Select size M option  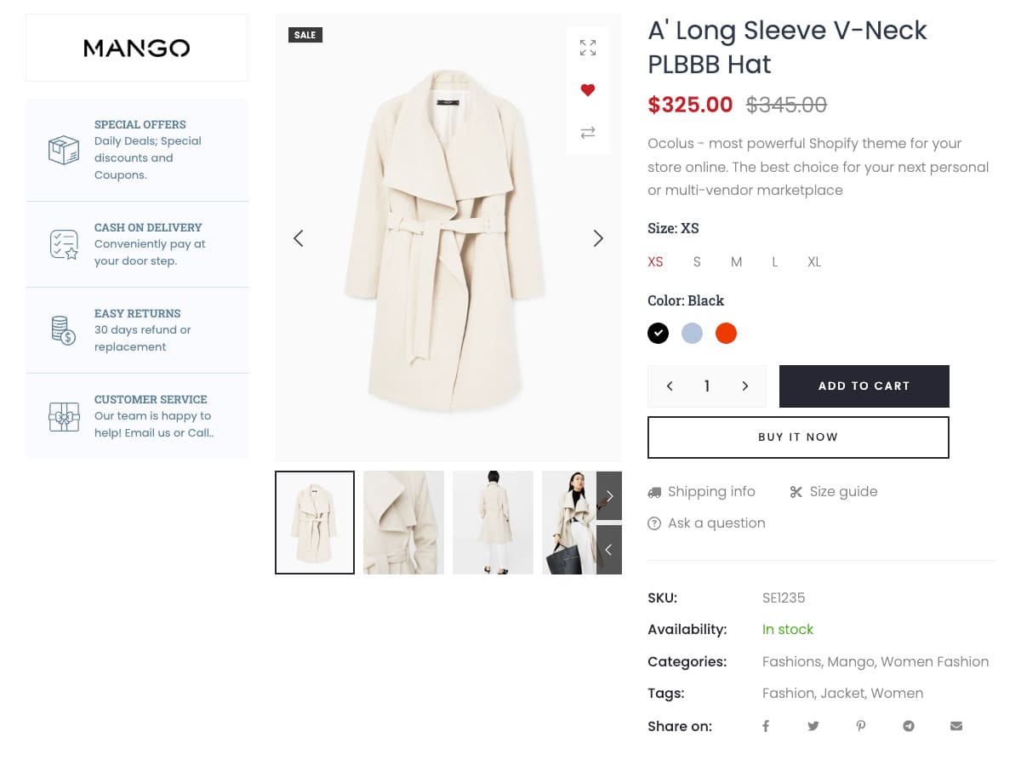(737, 262)
